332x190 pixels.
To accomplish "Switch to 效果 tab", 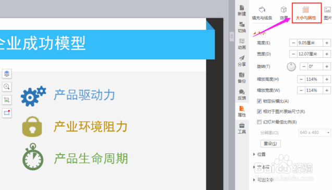I will coord(284,14).
